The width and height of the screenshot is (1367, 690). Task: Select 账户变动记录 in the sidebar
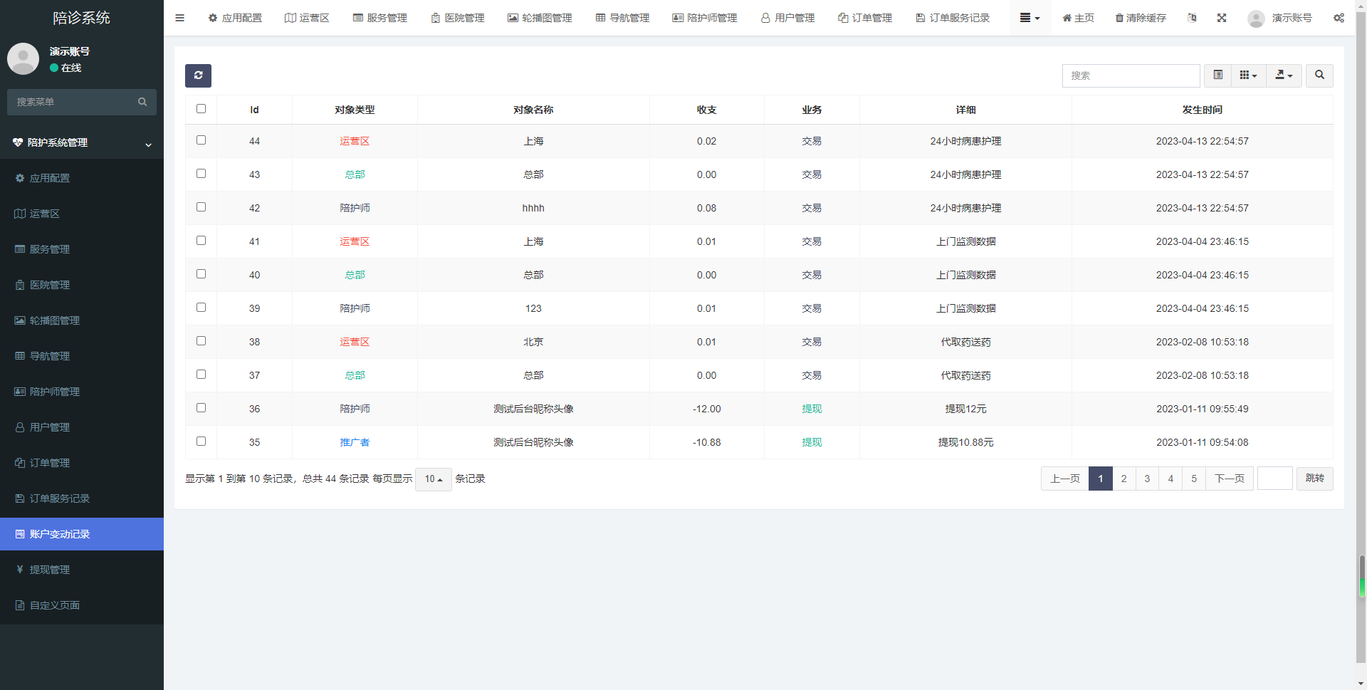click(82, 534)
